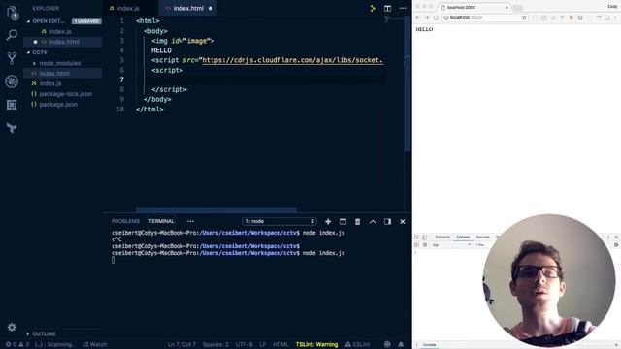
Task: Clear the DevTools console
Action: pos(425,245)
